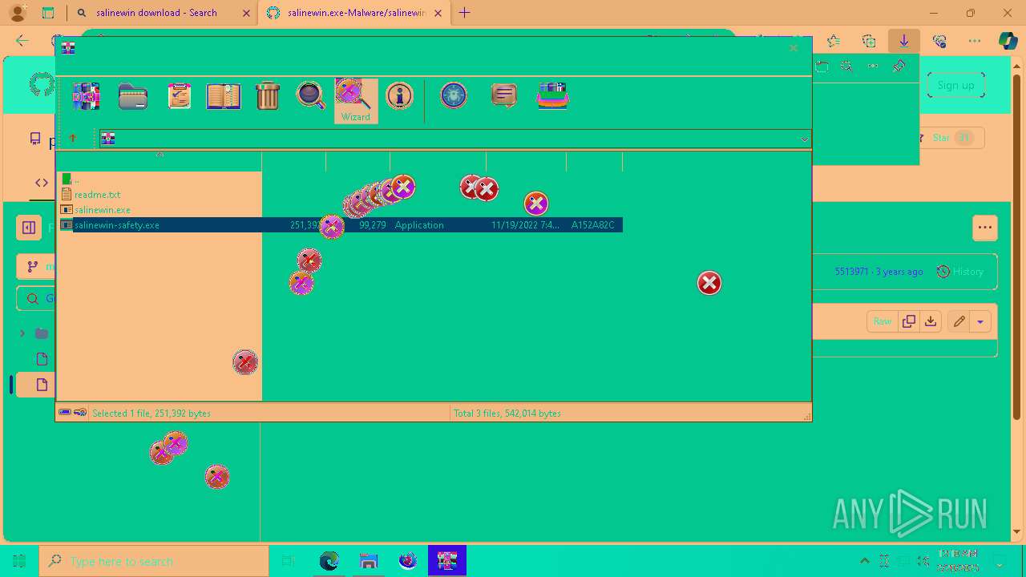1026x577 pixels.
Task: Open Edge tab actions menu icon
Action: (x=48, y=13)
